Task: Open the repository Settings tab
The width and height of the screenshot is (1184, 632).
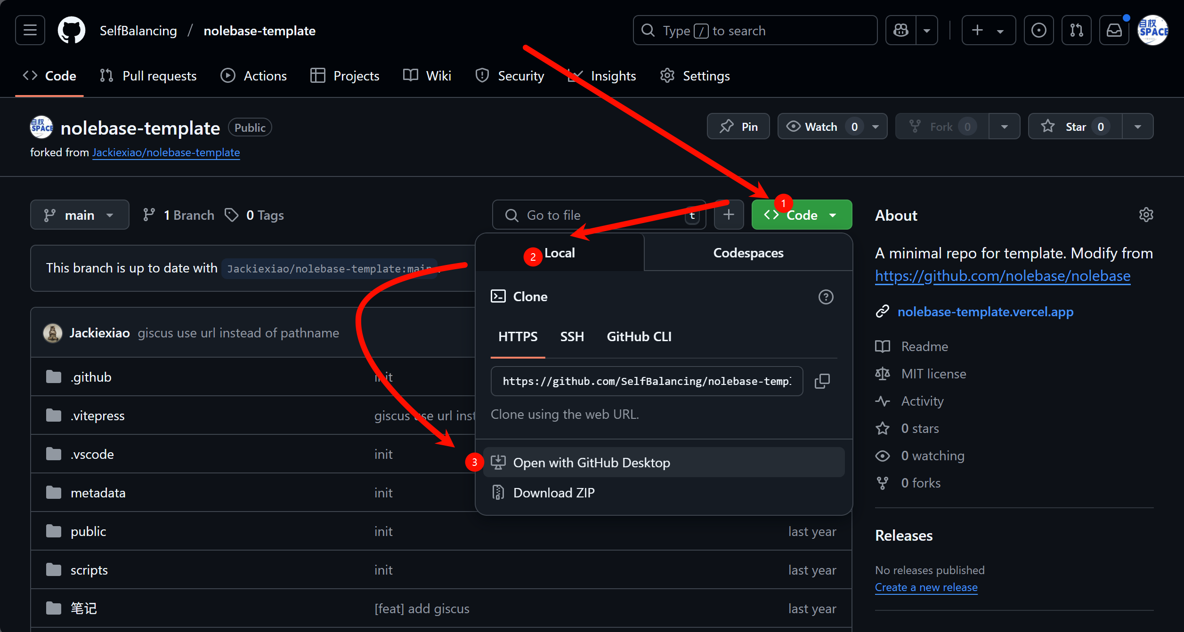Action: pyautogui.click(x=695, y=76)
